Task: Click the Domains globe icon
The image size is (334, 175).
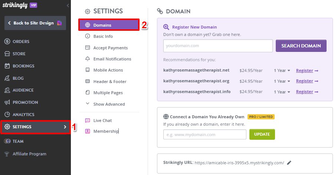Action: point(88,25)
